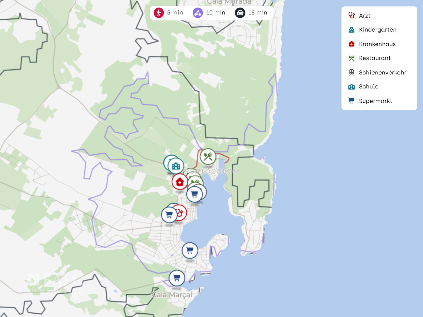Click the Schule legend entry
The image size is (423, 317).
pos(368,87)
